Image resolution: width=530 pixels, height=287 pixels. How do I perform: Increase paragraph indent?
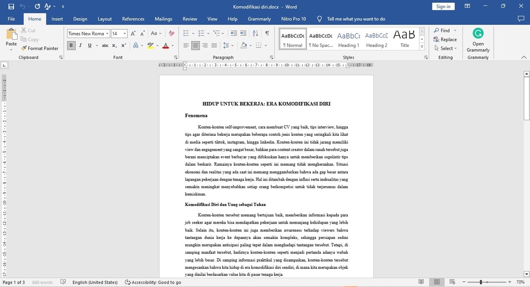[x=243, y=34]
